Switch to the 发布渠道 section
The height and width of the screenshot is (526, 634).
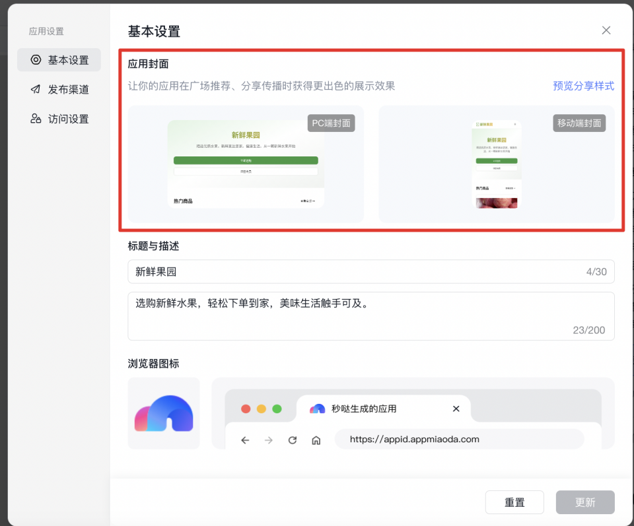click(x=59, y=90)
